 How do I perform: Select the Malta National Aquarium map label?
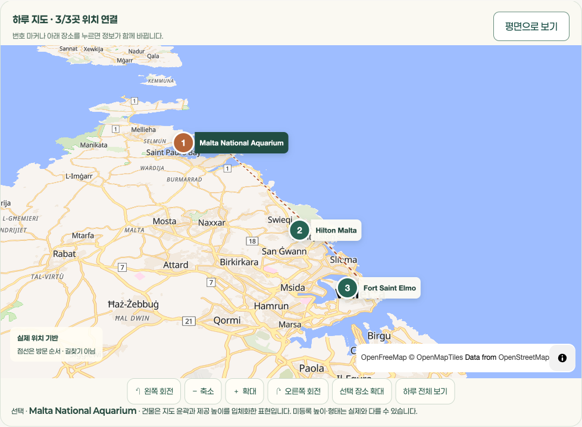point(242,143)
